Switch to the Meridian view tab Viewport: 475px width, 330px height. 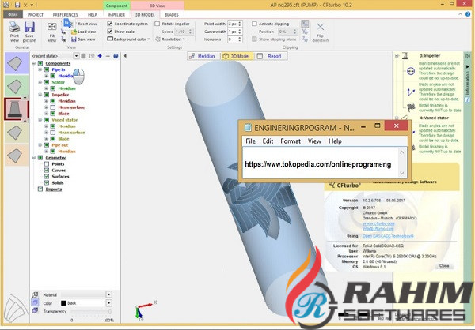pyautogui.click(x=203, y=56)
